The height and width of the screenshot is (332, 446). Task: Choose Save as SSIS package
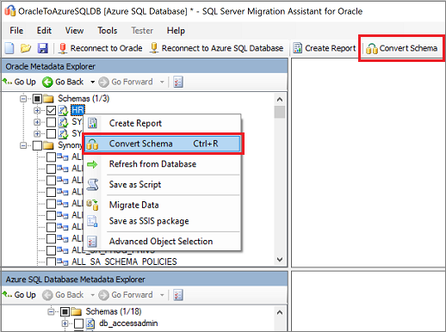[x=162, y=221]
